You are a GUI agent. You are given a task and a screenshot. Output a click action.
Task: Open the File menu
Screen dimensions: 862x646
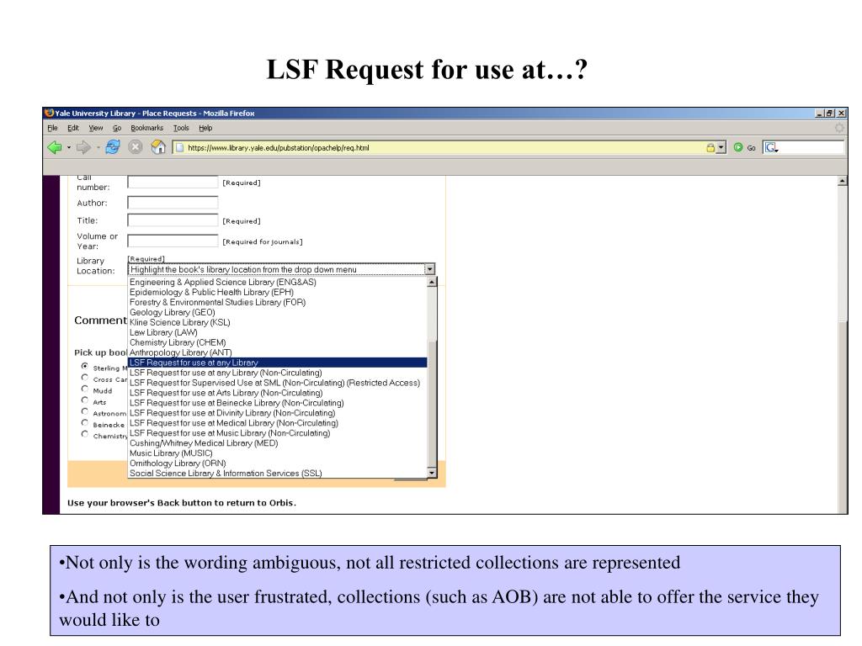(x=52, y=128)
